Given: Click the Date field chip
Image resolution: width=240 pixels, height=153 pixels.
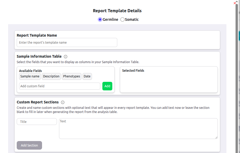Looking at the screenshot, I should pyautogui.click(x=87, y=76).
